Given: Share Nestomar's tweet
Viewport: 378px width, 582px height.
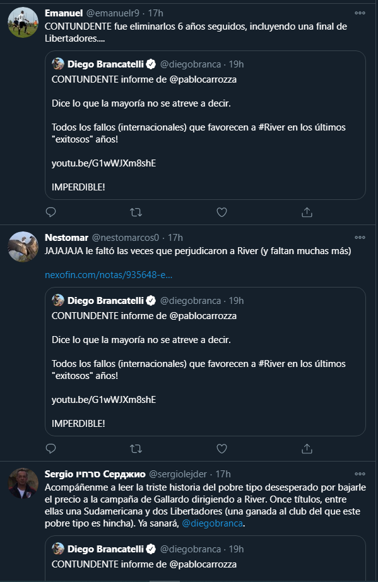Looking at the screenshot, I should (307, 449).
